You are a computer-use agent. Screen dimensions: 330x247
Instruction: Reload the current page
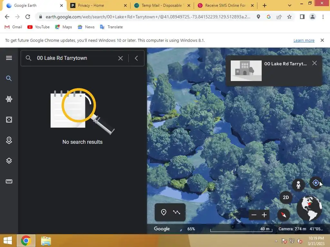(28, 17)
